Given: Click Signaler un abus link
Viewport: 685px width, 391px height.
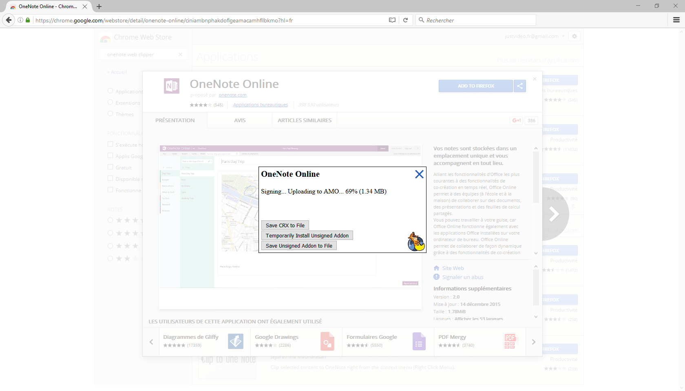Looking at the screenshot, I should click(x=463, y=277).
